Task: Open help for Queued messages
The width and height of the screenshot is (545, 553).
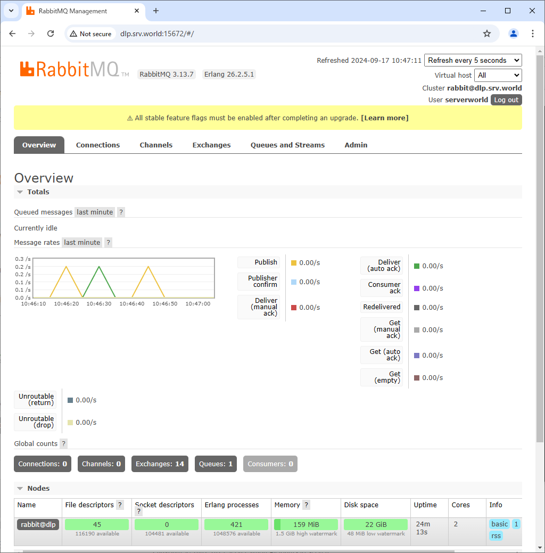Action: (x=121, y=212)
